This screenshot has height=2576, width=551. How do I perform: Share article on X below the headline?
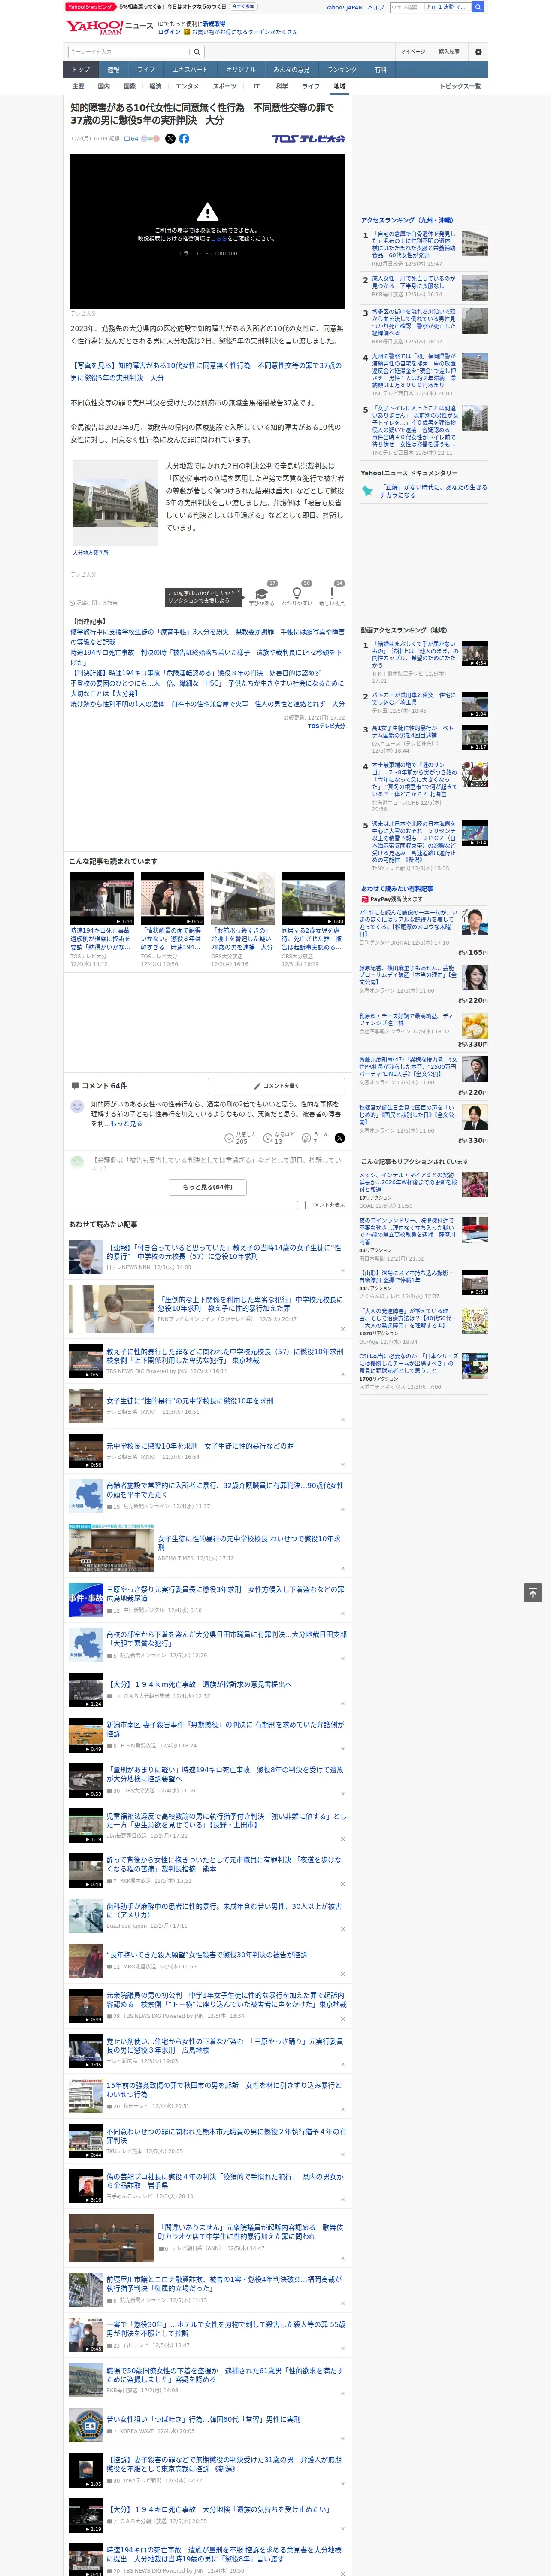170,139
